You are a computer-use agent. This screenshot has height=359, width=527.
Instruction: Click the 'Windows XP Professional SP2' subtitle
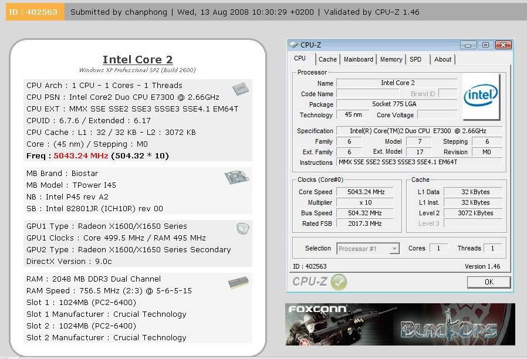[x=137, y=70]
